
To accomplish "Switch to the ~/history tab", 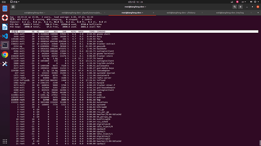I will [181, 13].
